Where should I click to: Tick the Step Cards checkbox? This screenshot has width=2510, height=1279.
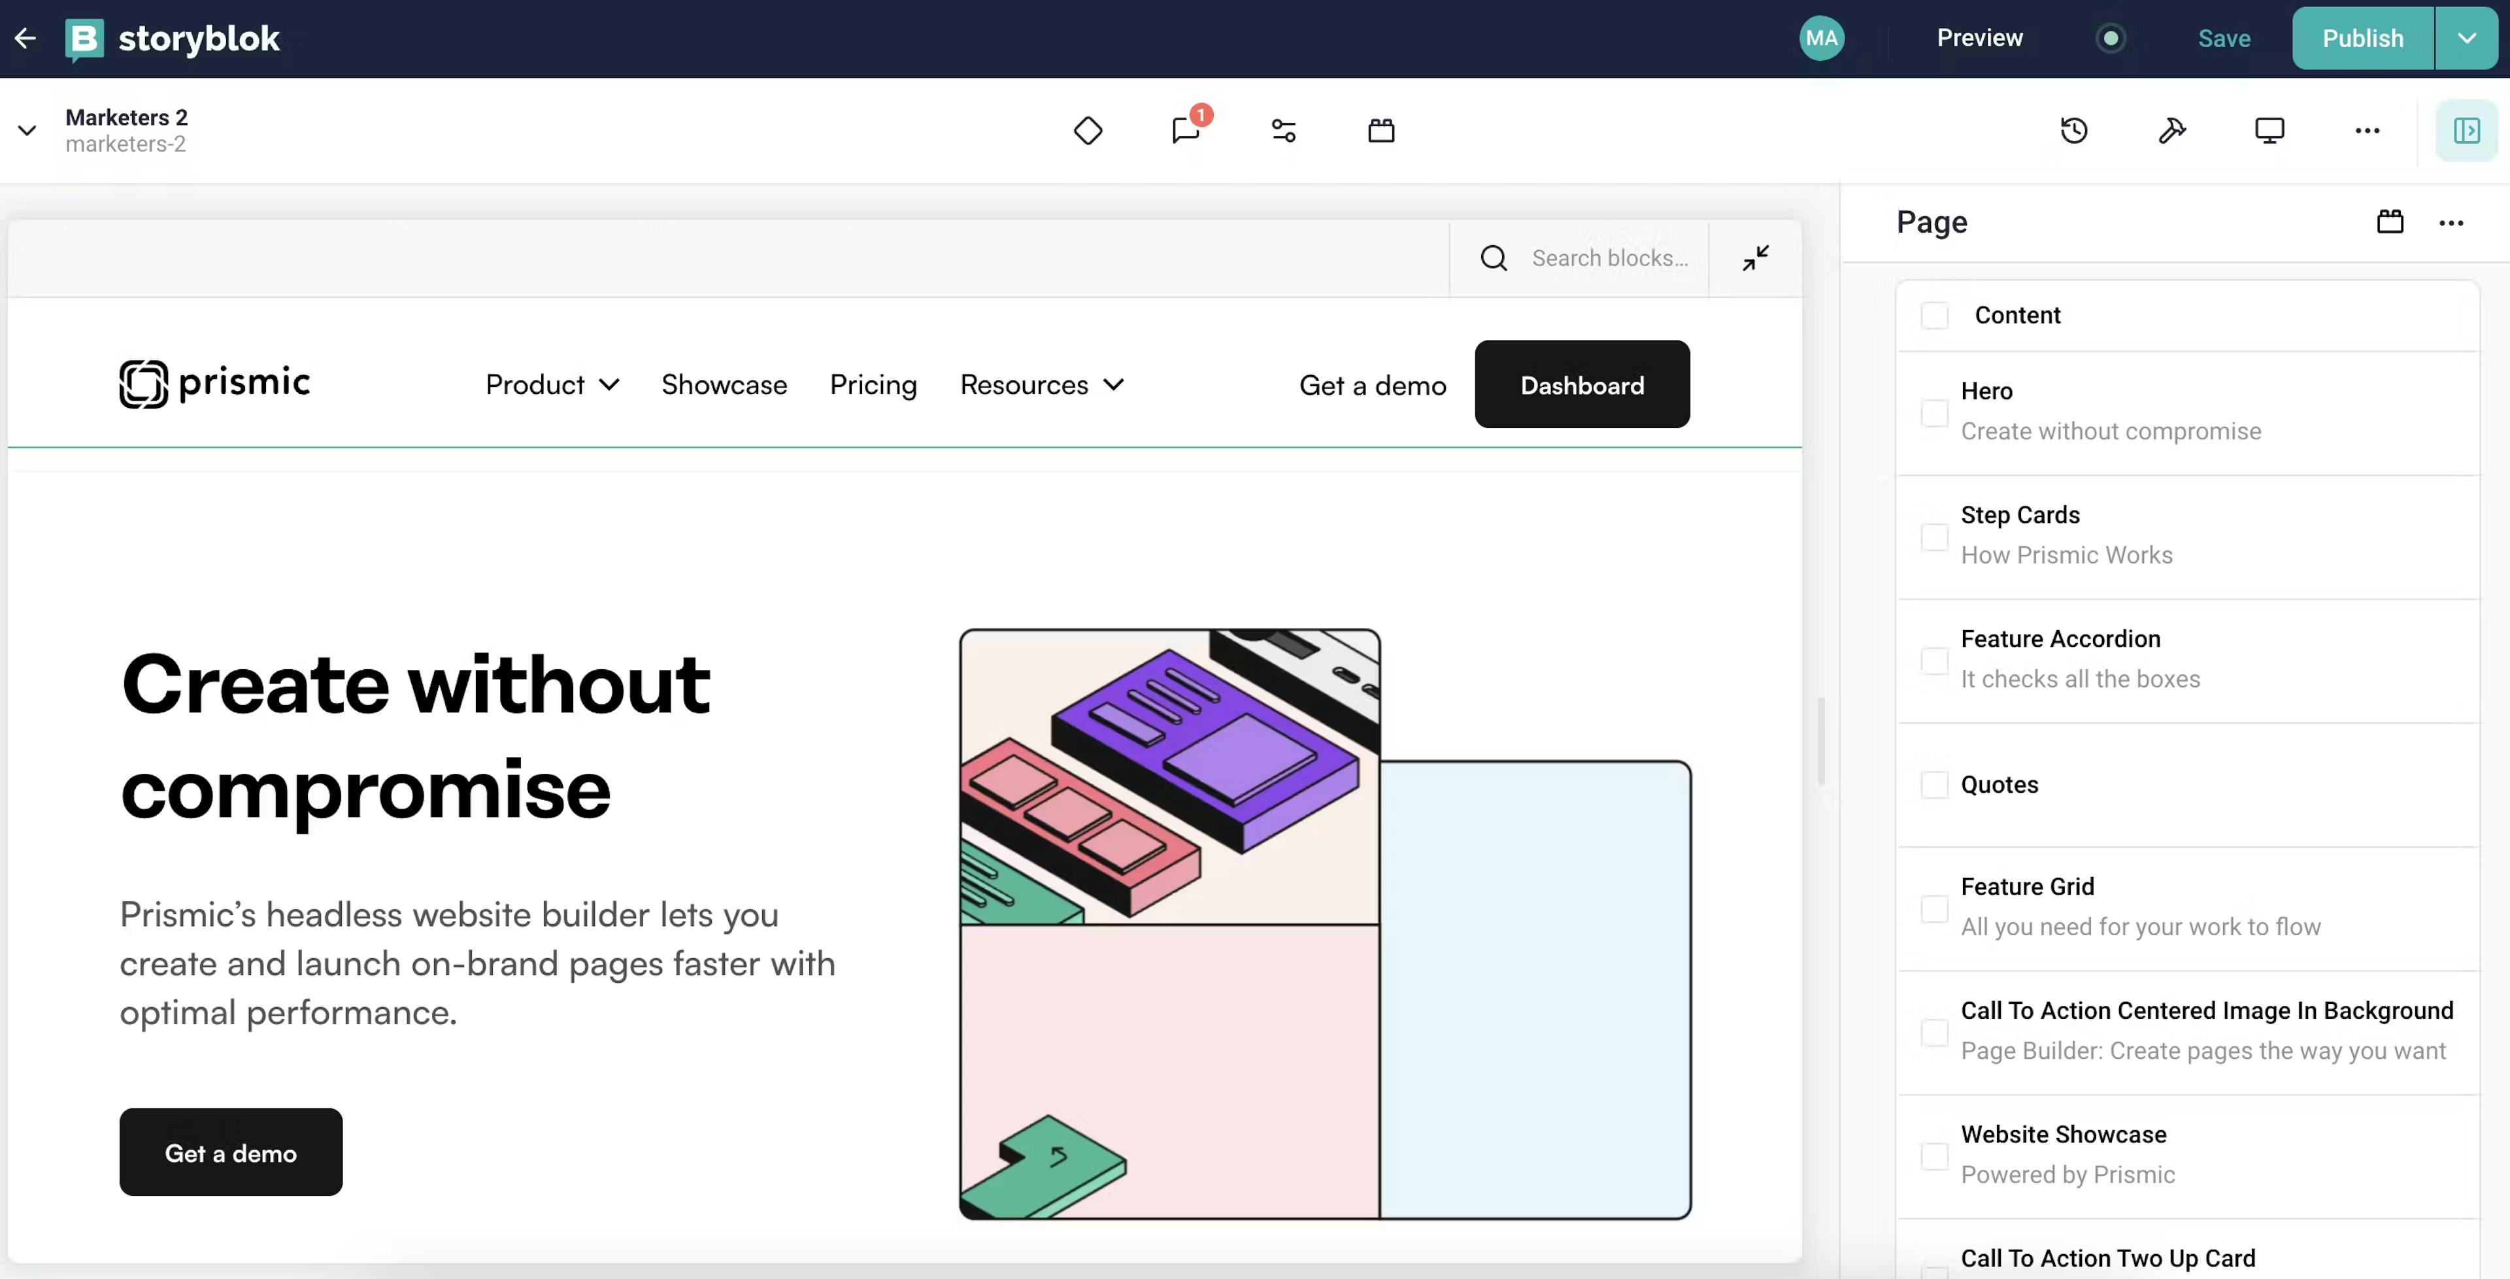point(1934,536)
